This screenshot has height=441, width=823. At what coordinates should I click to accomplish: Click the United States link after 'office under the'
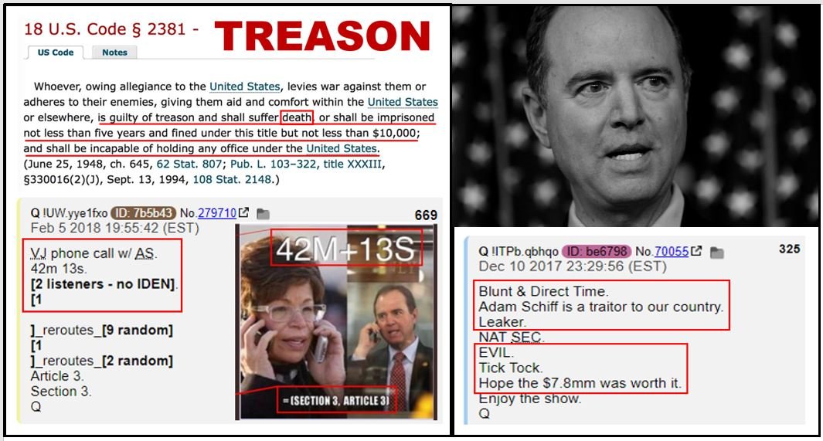click(342, 148)
